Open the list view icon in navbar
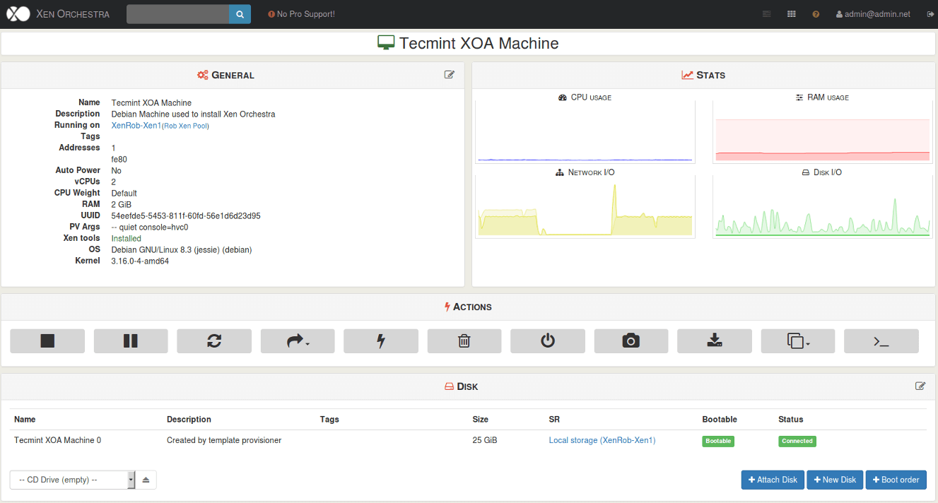938x503 pixels. tap(767, 14)
